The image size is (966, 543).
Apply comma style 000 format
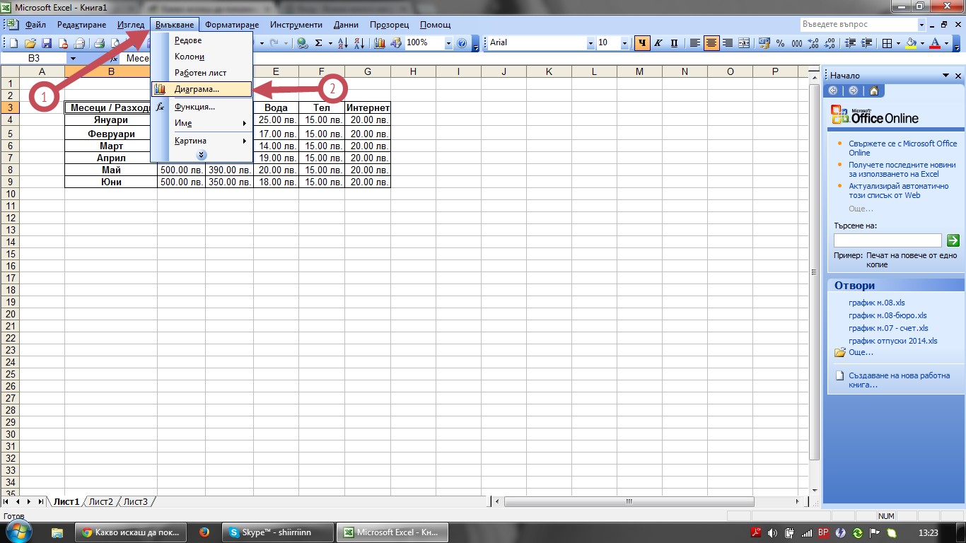797,43
